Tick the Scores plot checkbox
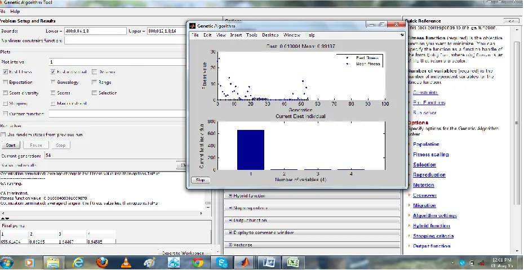Viewport: 524px width, 270px height. pyautogui.click(x=53, y=93)
